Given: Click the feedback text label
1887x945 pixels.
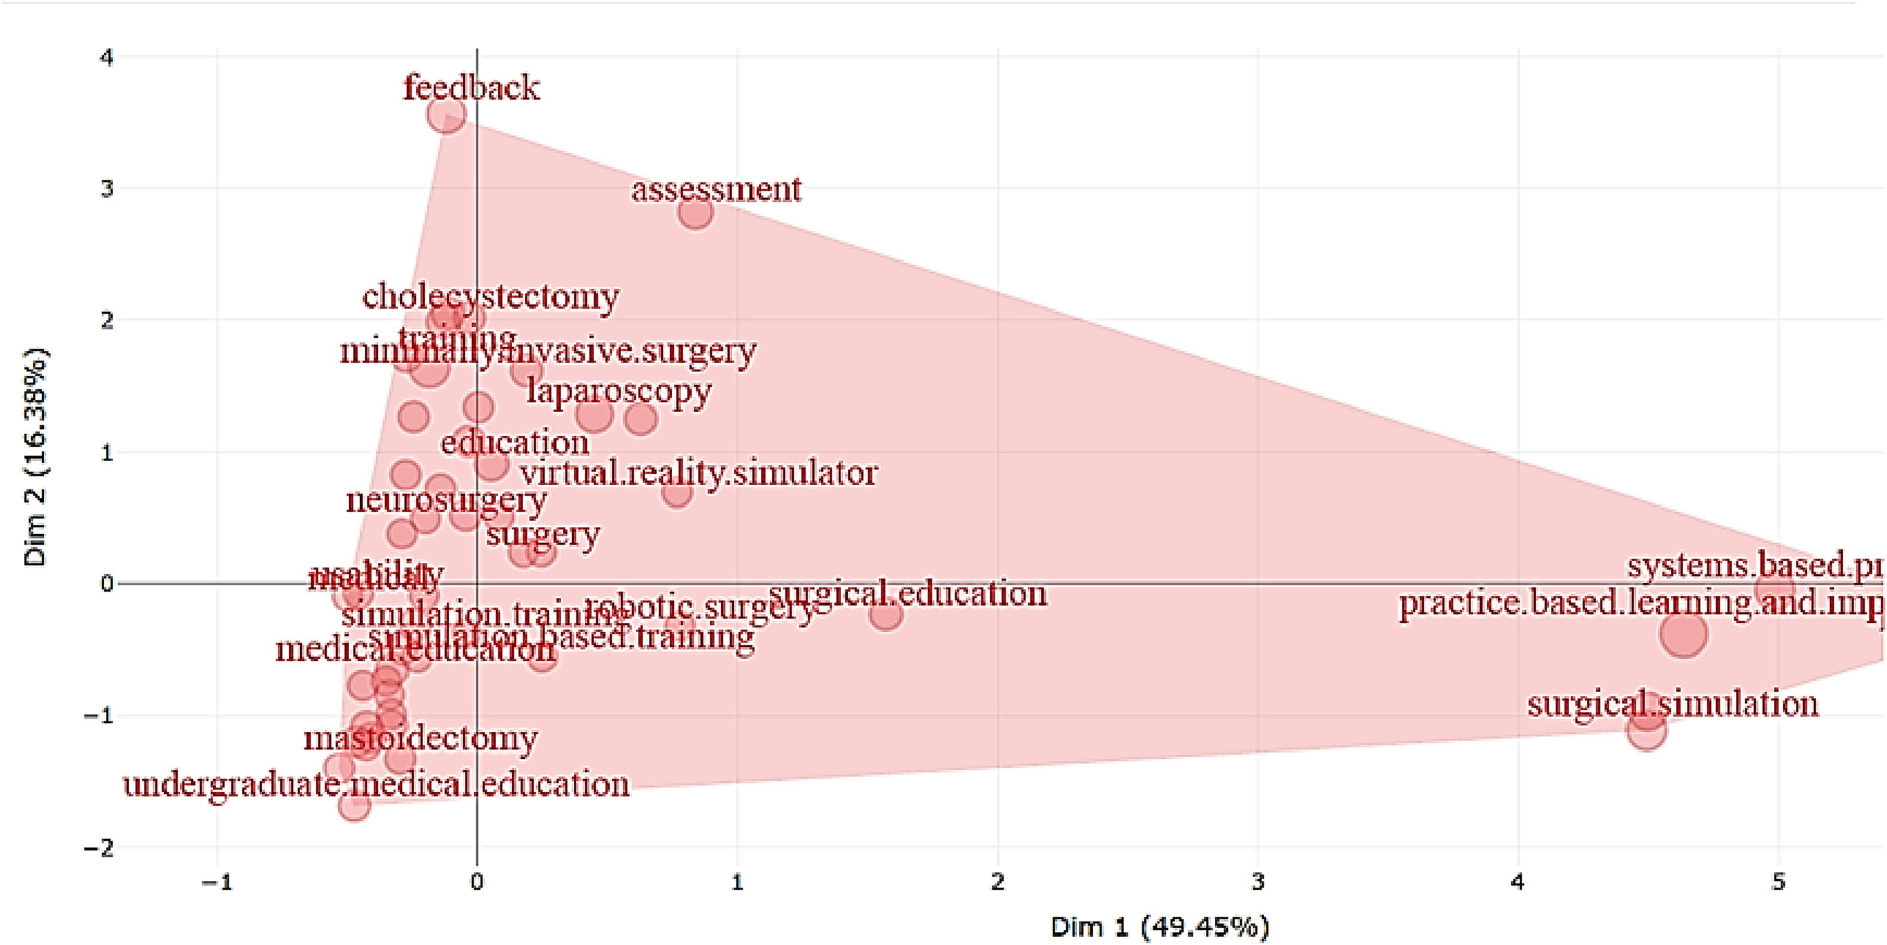Looking at the screenshot, I should click(x=472, y=88).
